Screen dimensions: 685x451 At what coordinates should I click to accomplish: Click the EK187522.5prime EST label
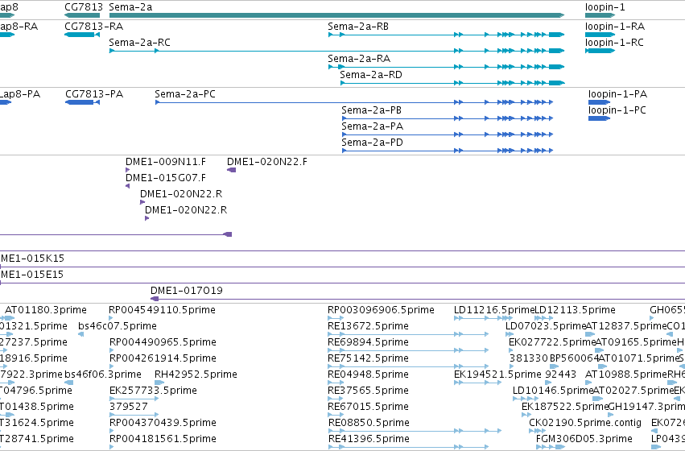(565, 408)
